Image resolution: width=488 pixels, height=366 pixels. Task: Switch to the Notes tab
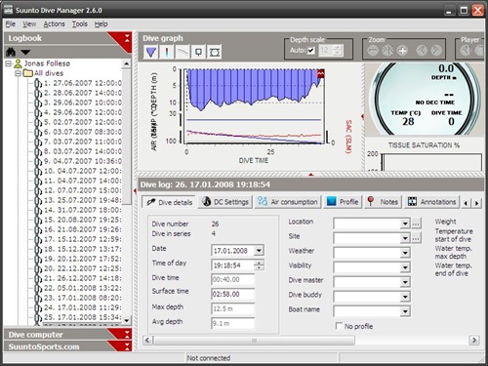(384, 202)
